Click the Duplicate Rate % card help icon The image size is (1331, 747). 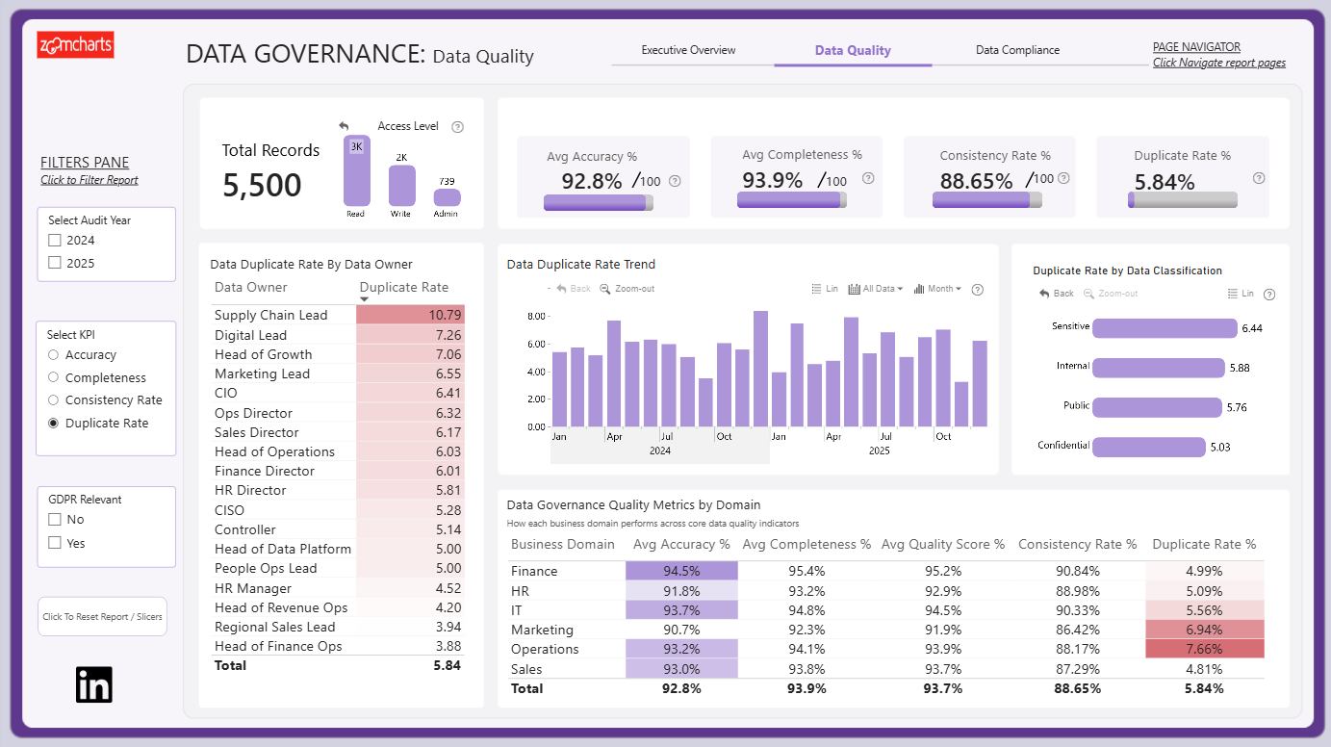[x=1259, y=178]
